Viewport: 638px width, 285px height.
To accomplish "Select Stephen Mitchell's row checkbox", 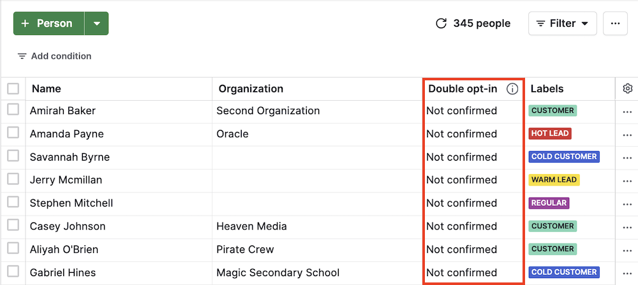I will point(13,202).
